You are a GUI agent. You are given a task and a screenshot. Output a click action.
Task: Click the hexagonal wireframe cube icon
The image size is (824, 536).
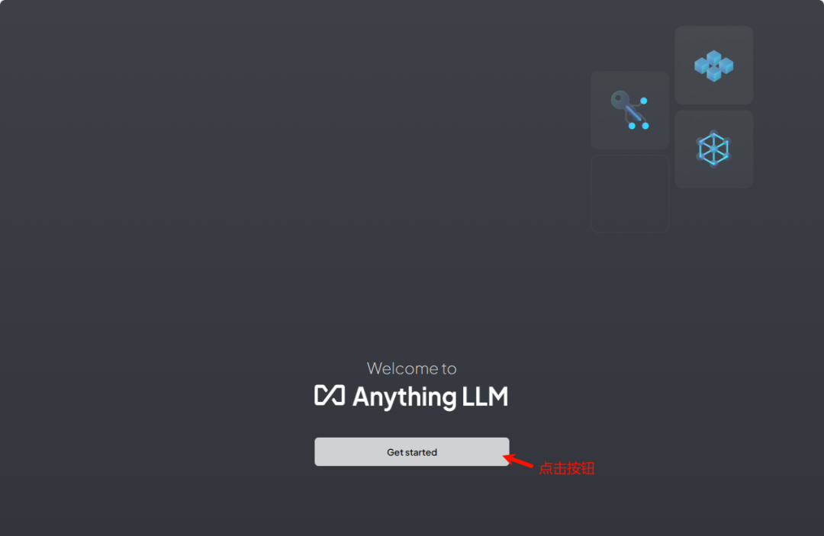[x=713, y=149]
